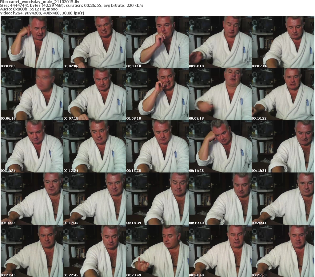Open the frame stamped 00:08:18
Image resolution: width=315 pixels, height=277 pixels.
pyautogui.click(x=157, y=94)
